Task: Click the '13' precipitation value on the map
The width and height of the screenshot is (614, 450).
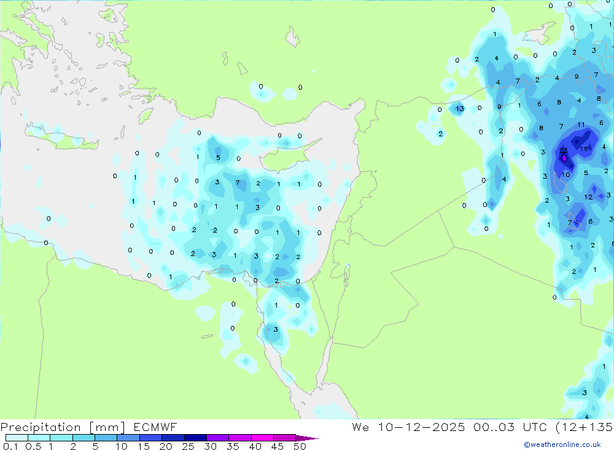Action: point(460,109)
